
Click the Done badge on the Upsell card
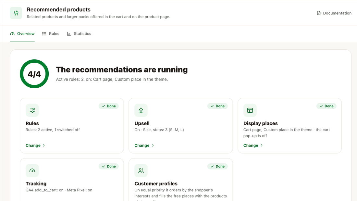pyautogui.click(x=217, y=106)
